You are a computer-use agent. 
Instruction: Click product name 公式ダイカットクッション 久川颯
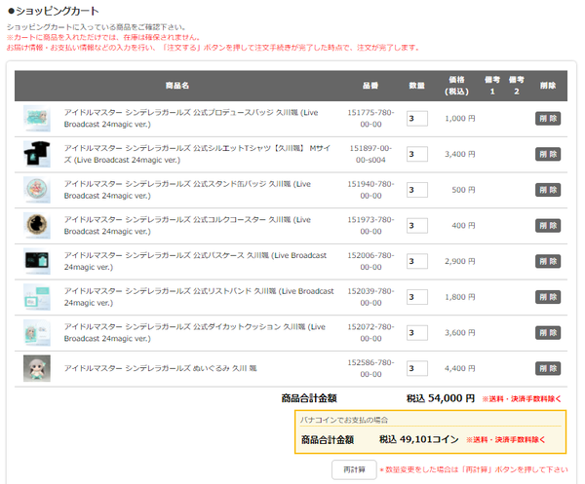pyautogui.click(x=195, y=333)
